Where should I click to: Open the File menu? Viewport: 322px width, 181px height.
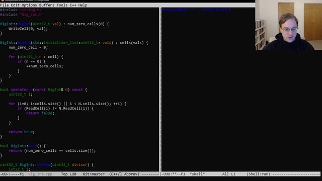5,5
